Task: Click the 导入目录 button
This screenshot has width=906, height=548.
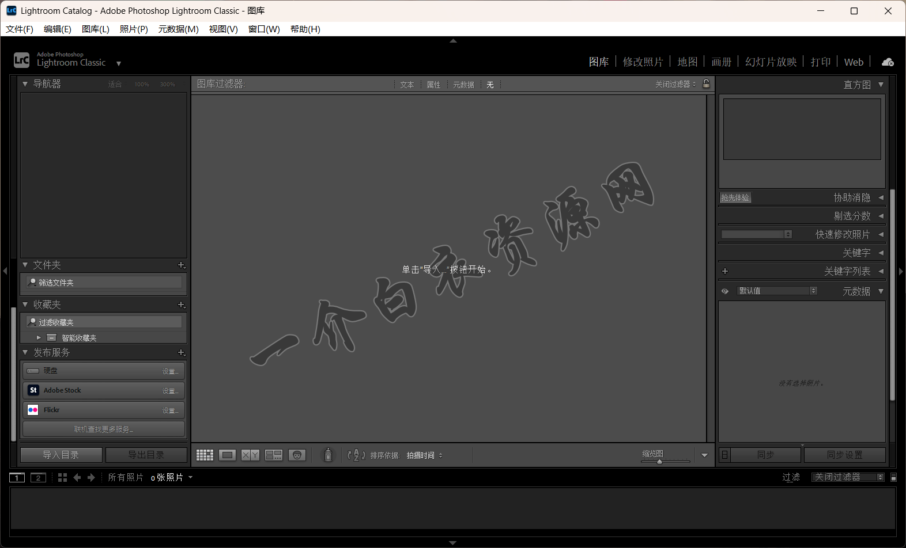Action: tap(61, 455)
